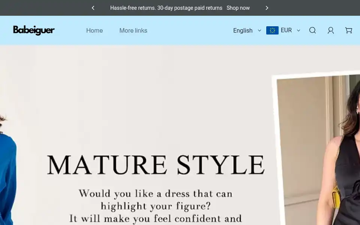The image size is (360, 225).
Task: Show the previous announcement with the left arrow
Action: (93, 8)
